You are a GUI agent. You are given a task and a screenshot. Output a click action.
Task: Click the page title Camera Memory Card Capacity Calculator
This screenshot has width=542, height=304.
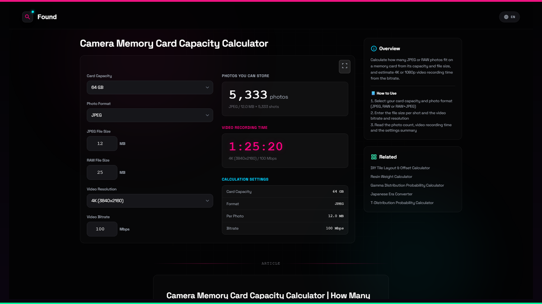click(x=174, y=44)
